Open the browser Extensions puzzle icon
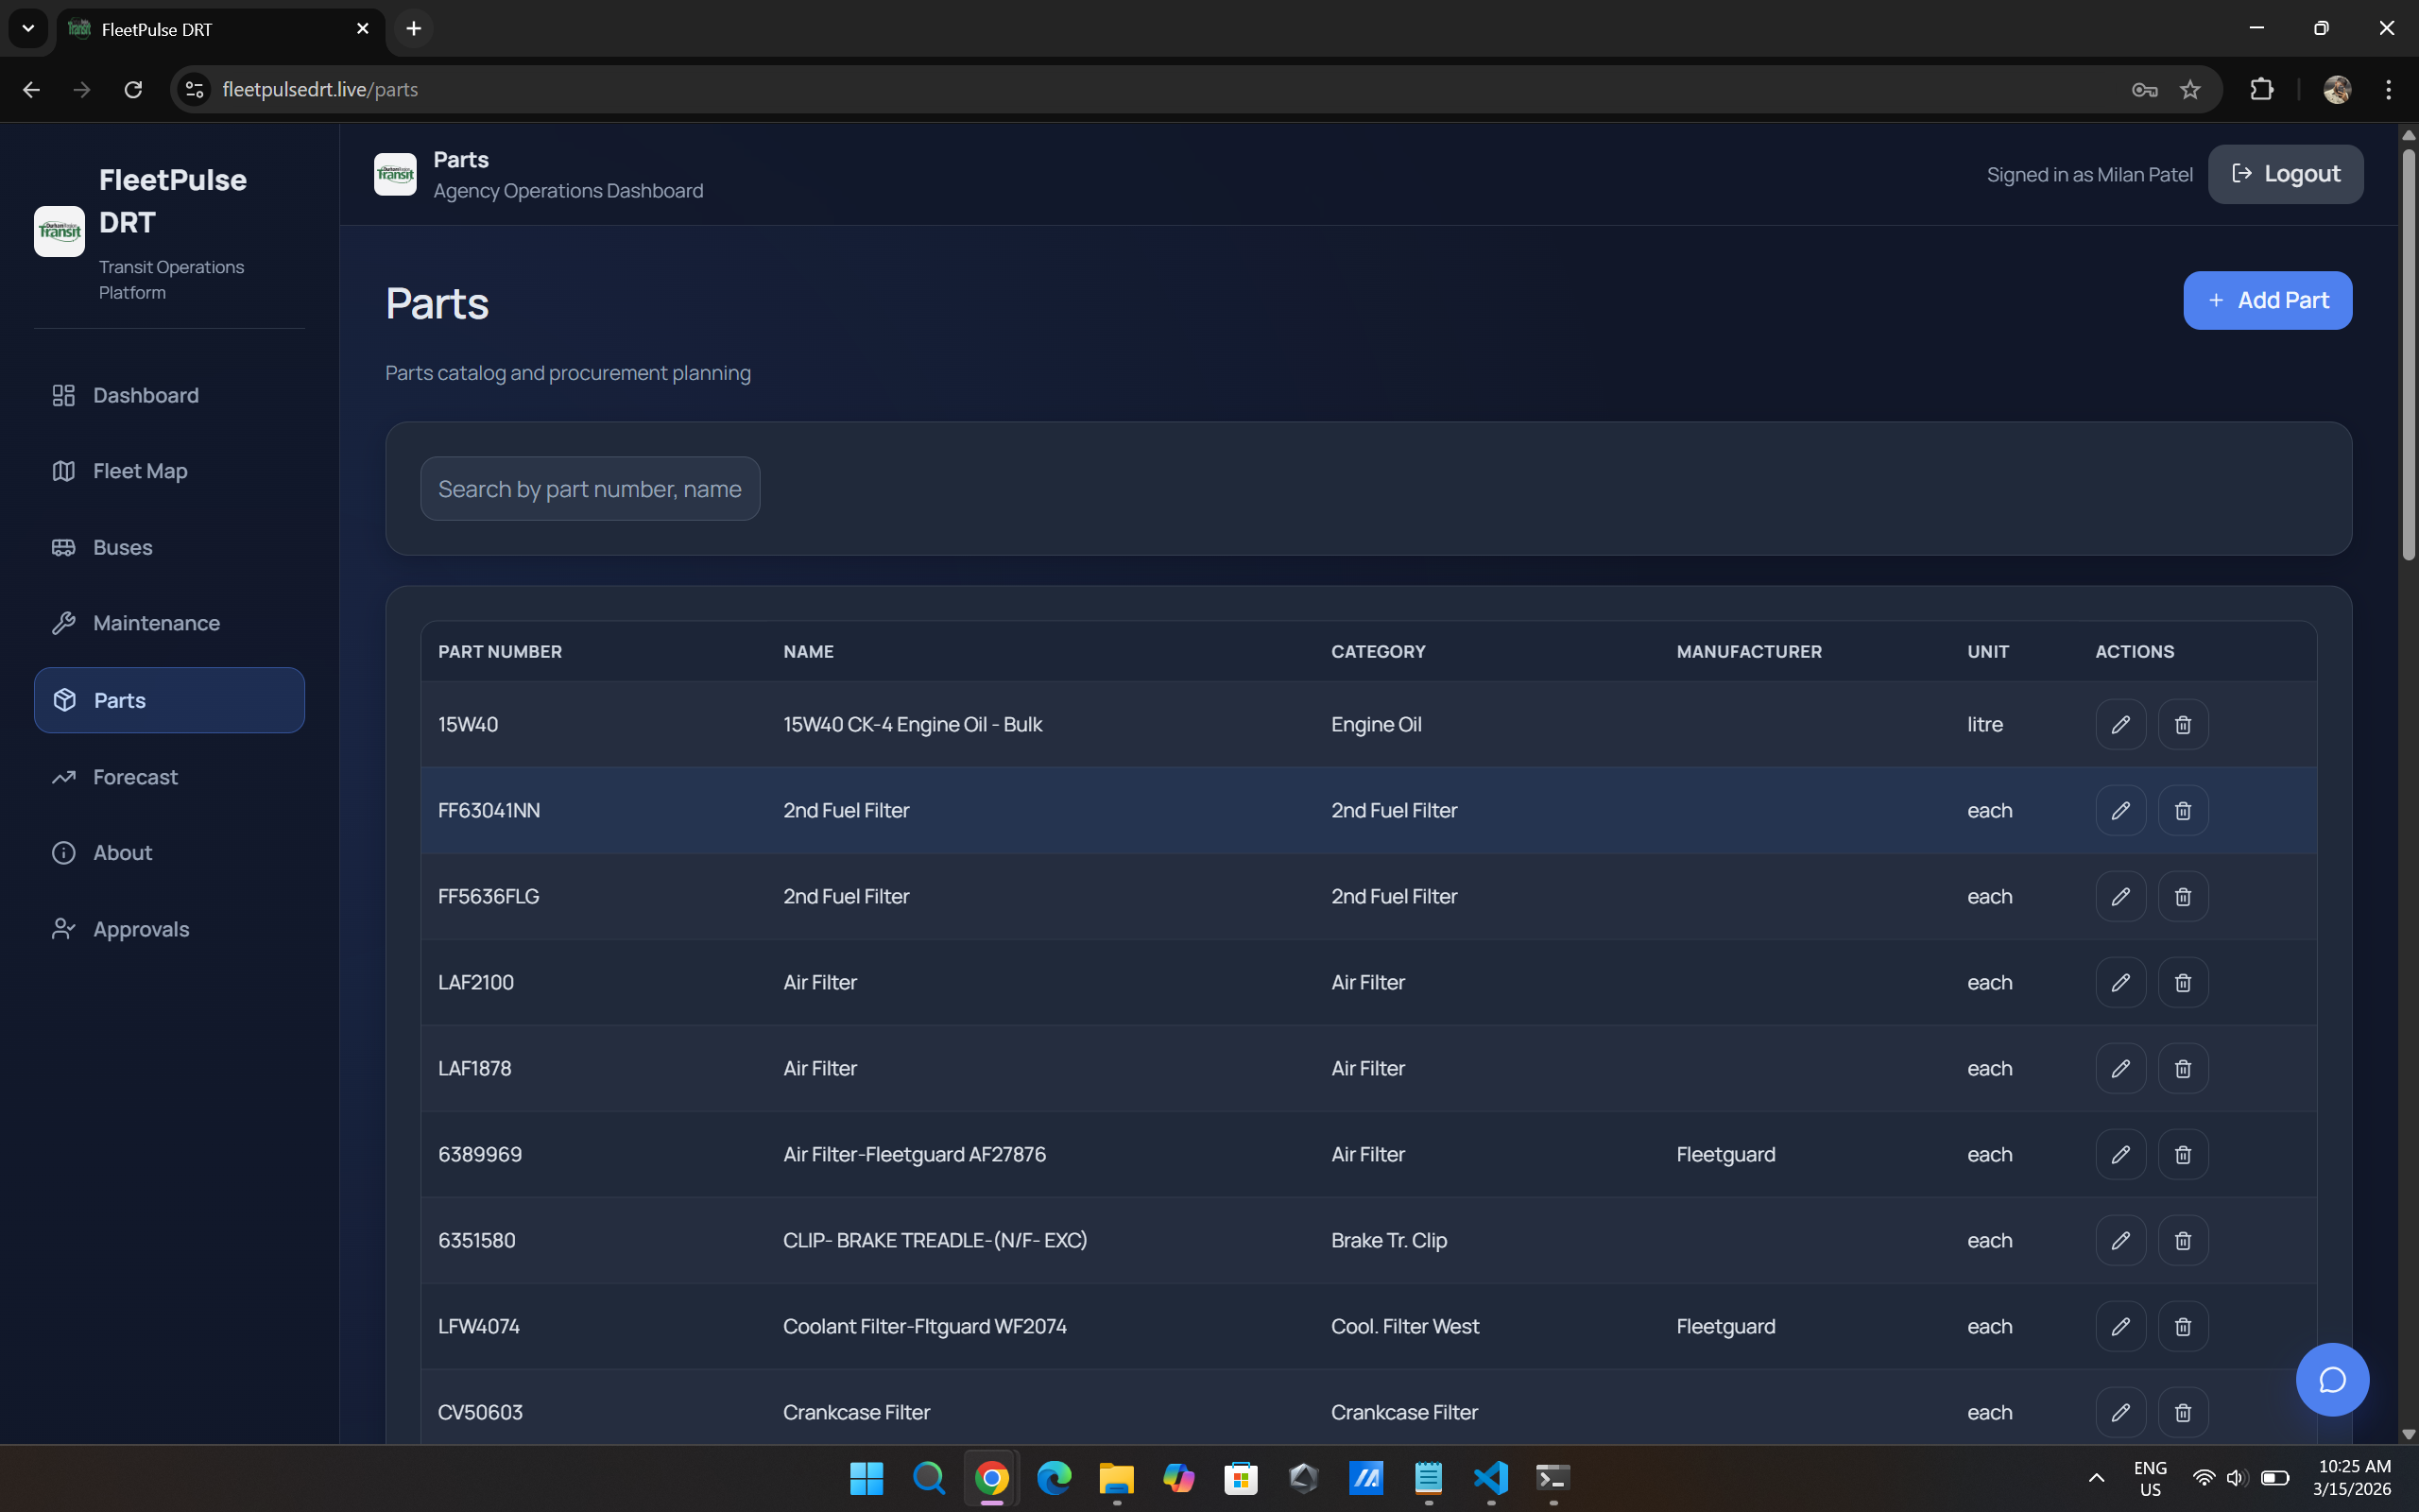 tap(2261, 90)
